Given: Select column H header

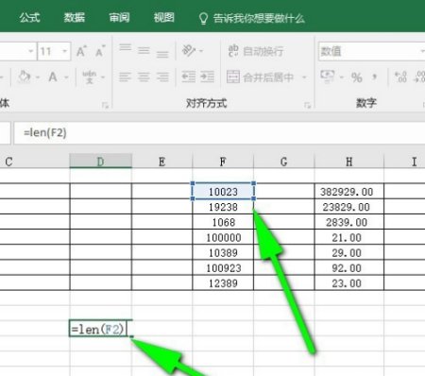Looking at the screenshot, I should (349, 162).
